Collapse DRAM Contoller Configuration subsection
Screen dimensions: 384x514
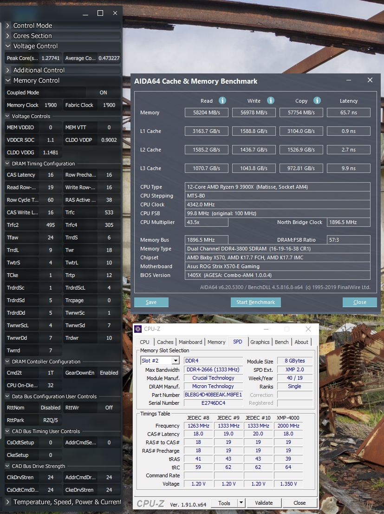coord(7,361)
